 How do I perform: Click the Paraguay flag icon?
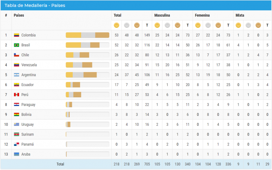(16, 105)
